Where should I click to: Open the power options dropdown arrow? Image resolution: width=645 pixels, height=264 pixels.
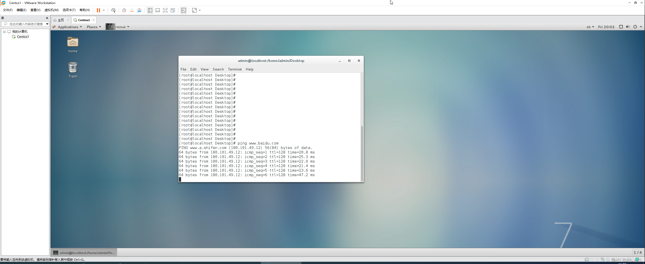click(104, 10)
